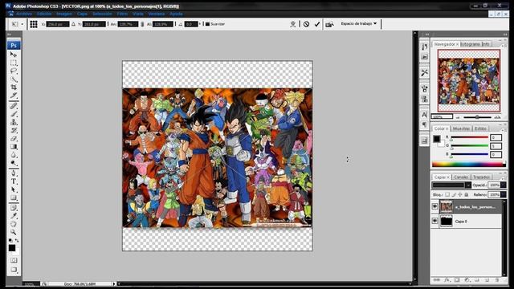Switch between free transform and warp modes
Viewport: 514px width, 289px height.
coord(292,24)
